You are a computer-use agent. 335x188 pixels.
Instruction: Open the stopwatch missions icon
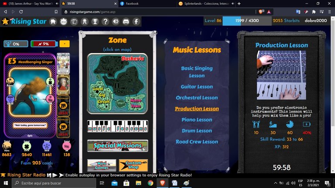click(x=63, y=21)
